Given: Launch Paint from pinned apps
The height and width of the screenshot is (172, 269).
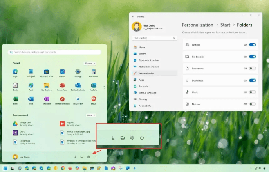Looking at the screenshot, I should point(31,87).
